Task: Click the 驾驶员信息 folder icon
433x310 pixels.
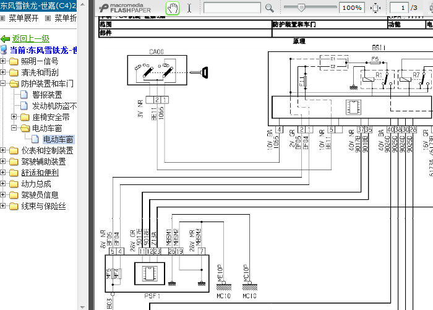Action: click(x=14, y=195)
